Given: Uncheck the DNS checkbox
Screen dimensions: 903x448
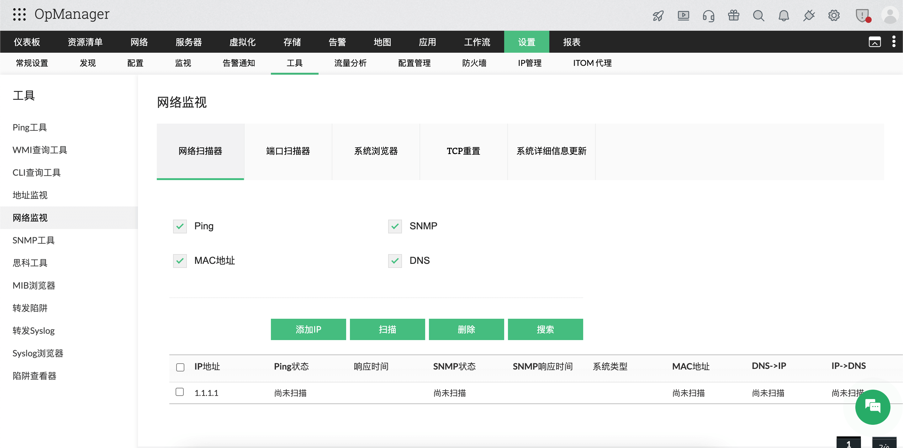Looking at the screenshot, I should 395,261.
